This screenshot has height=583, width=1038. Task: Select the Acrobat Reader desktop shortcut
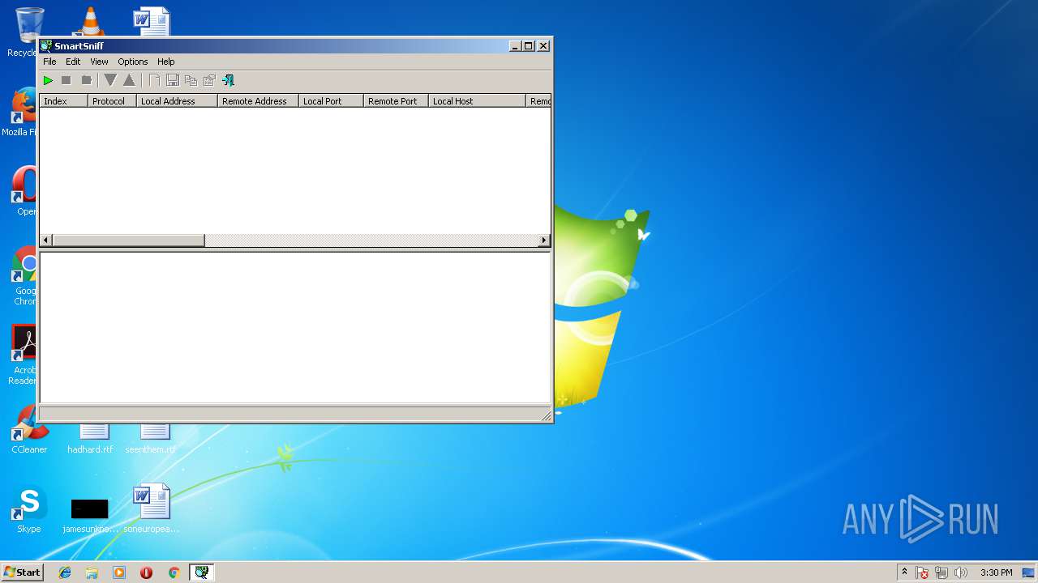tap(24, 355)
